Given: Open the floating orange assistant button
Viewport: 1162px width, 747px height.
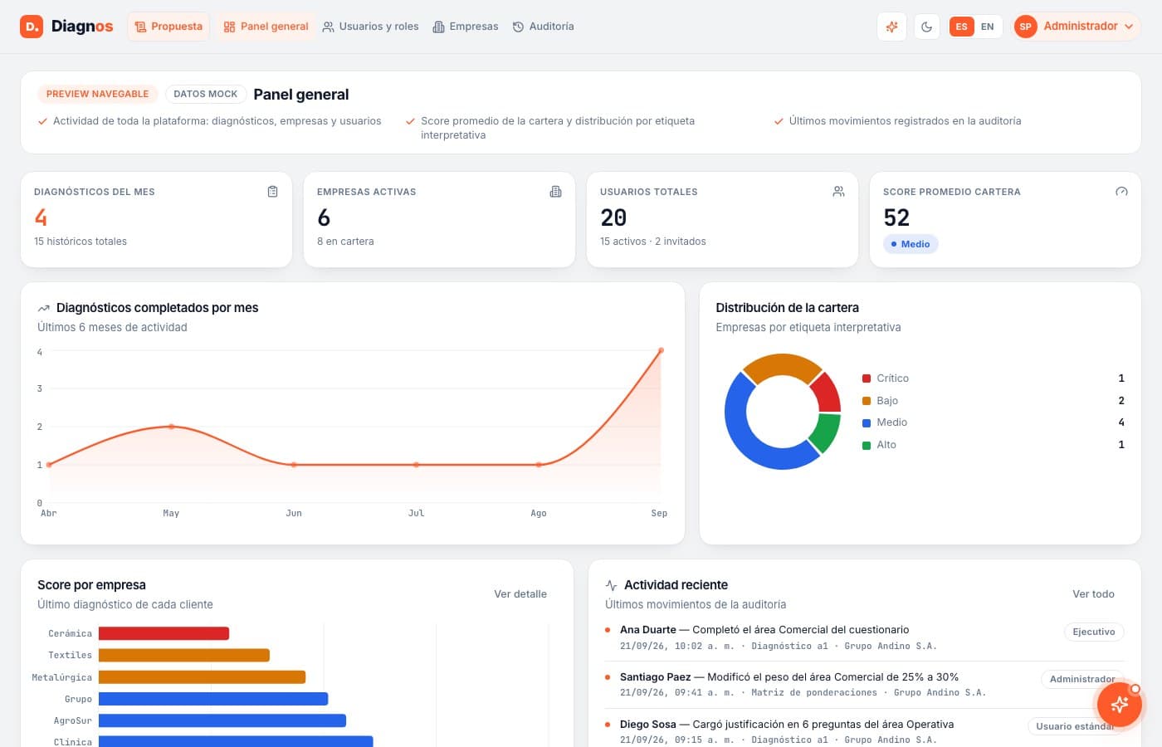Looking at the screenshot, I should [1120, 705].
